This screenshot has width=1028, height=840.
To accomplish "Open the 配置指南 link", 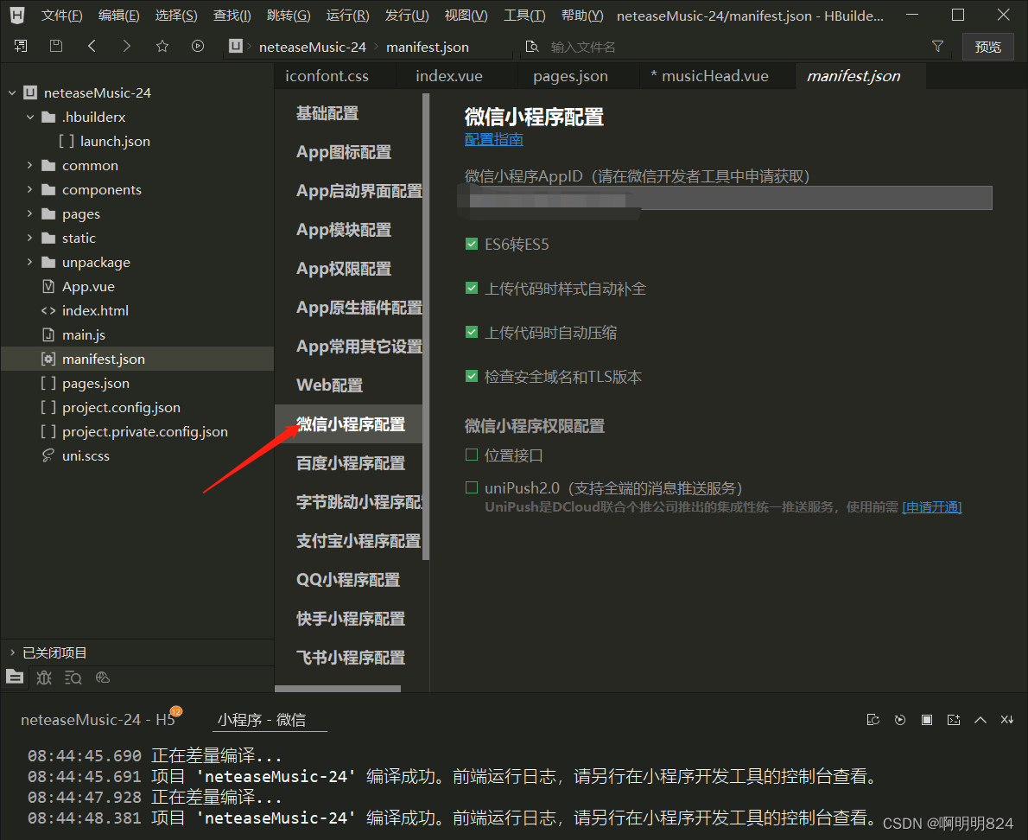I will (x=493, y=140).
